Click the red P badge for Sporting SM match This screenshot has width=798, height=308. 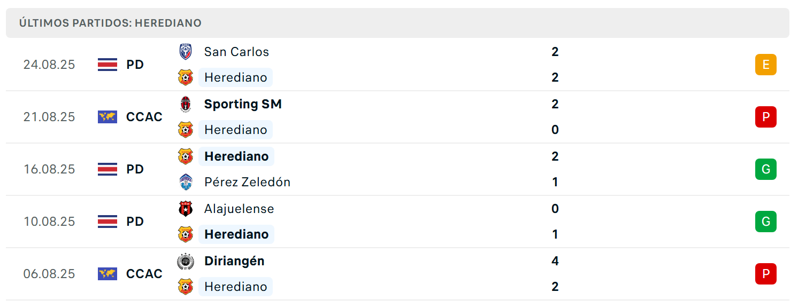(765, 117)
